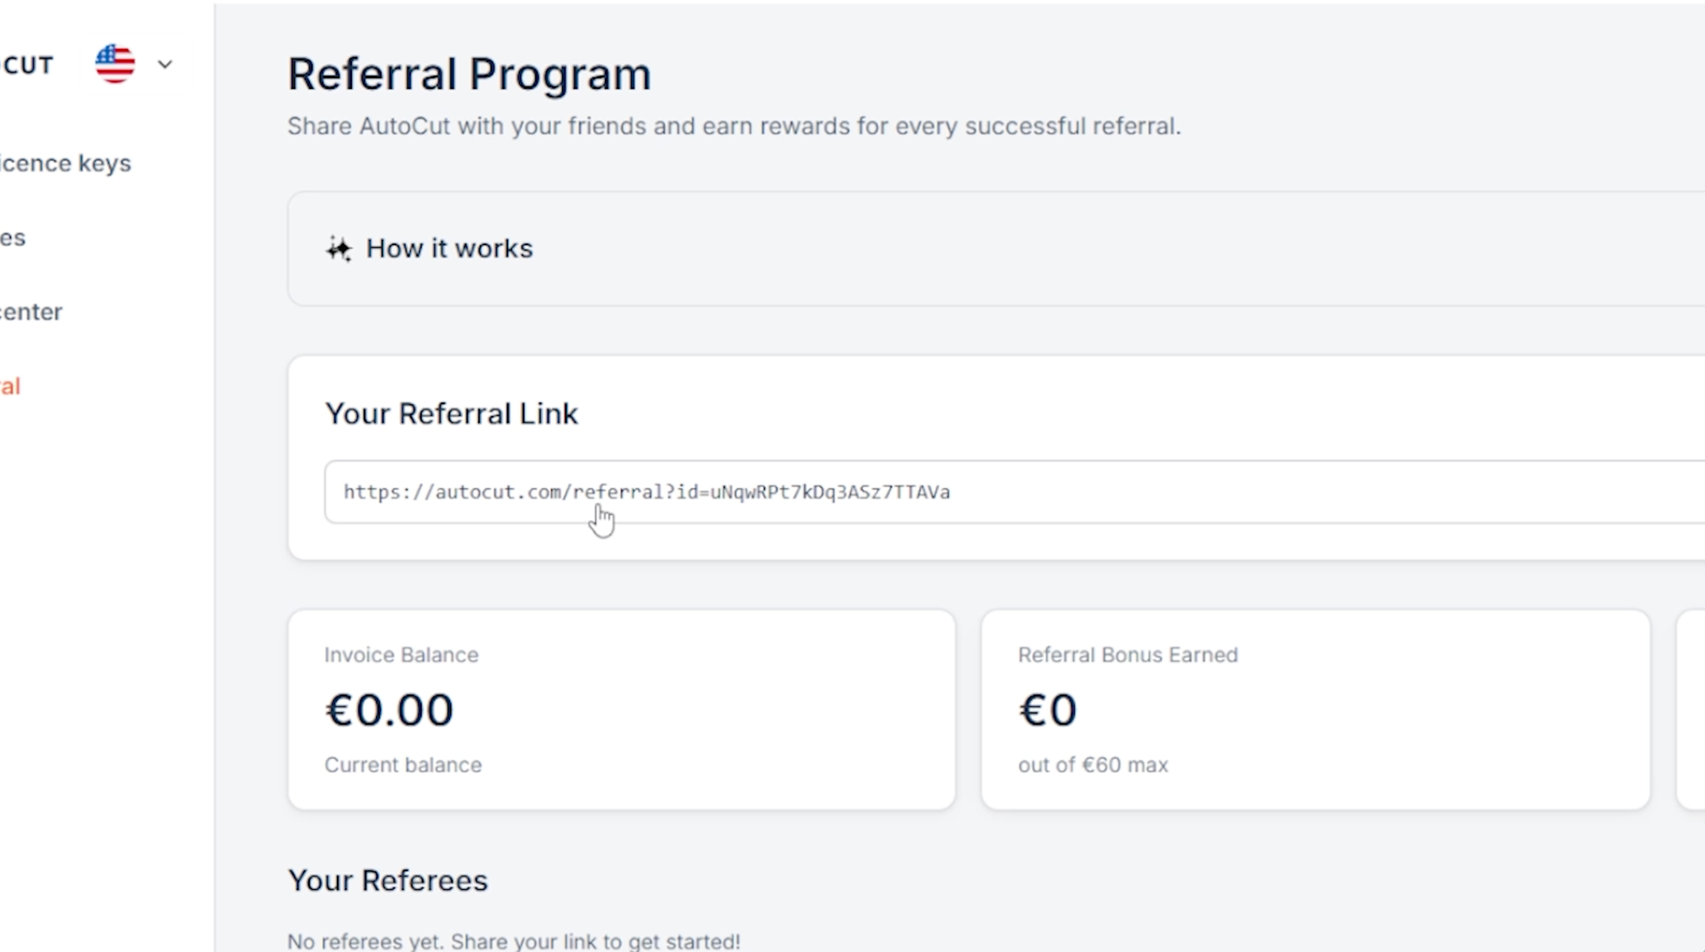Click the €0 bonus earned value
Image resolution: width=1705 pixels, height=952 pixels.
1048,710
